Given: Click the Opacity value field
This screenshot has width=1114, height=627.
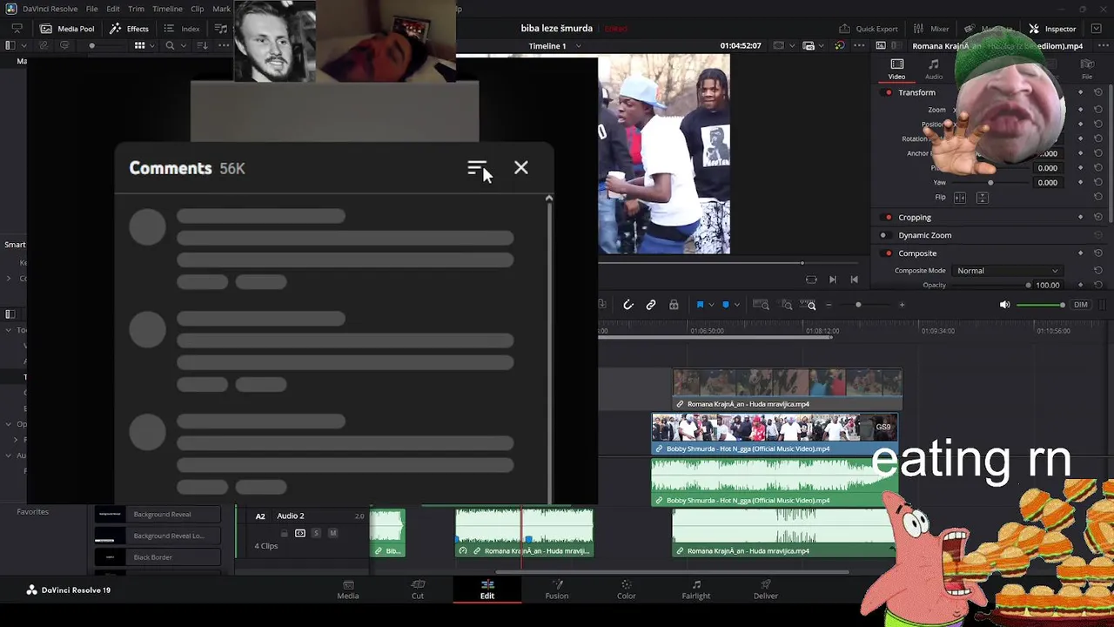Looking at the screenshot, I should click(1047, 285).
